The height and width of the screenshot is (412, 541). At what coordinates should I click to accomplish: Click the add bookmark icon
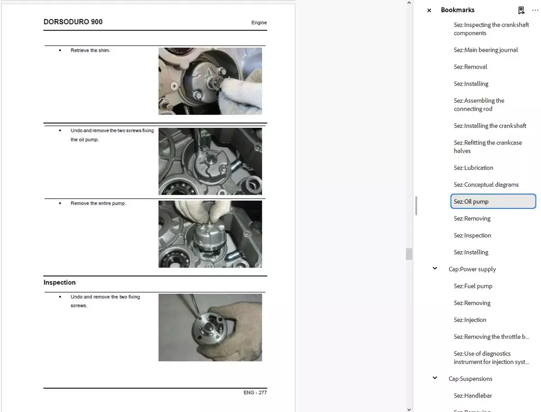[521, 10]
